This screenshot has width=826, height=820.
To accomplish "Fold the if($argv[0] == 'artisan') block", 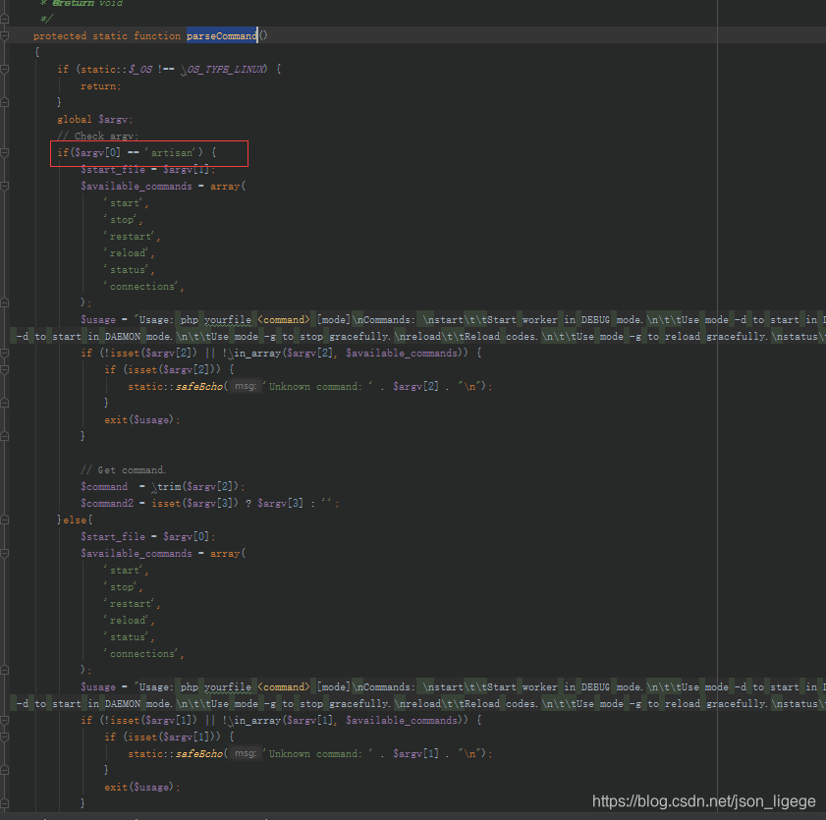I will point(4,153).
